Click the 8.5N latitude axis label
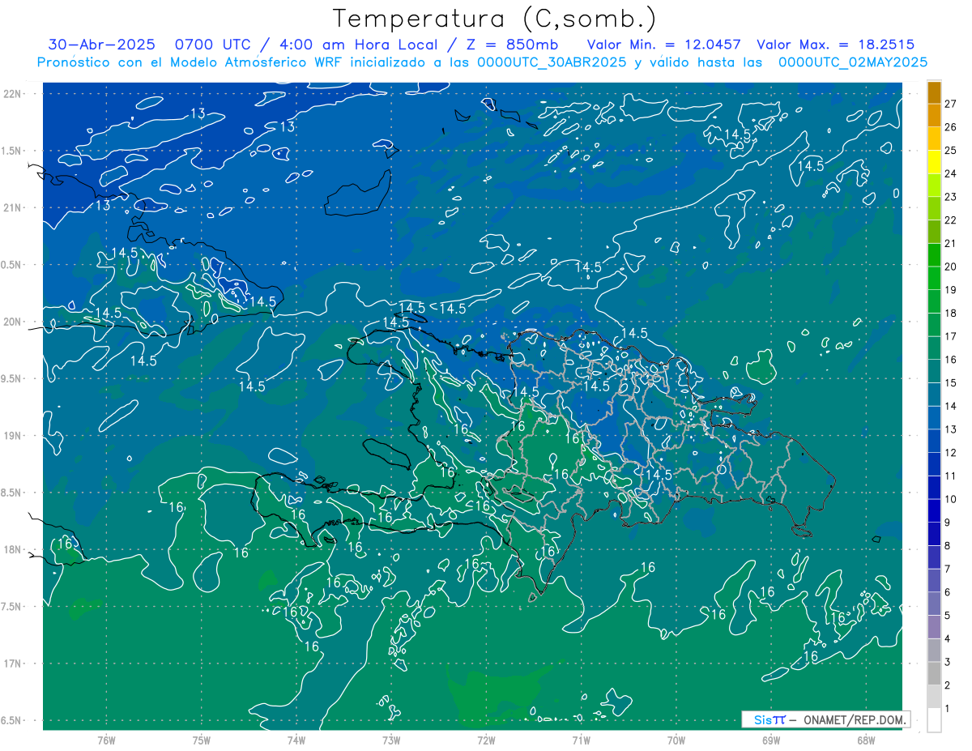The width and height of the screenshot is (972, 751). point(11,493)
